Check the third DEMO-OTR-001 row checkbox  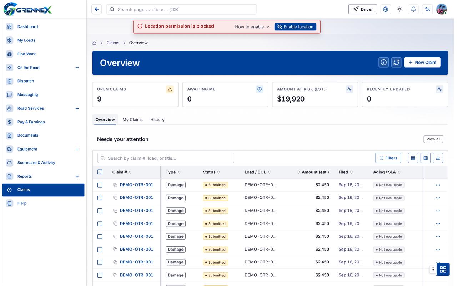(x=100, y=211)
